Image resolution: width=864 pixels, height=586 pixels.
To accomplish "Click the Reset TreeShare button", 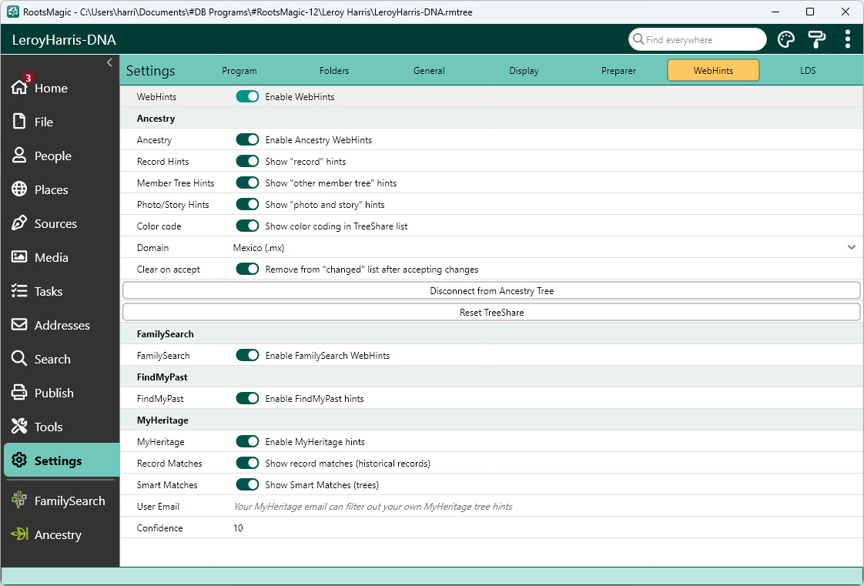I will pyautogui.click(x=491, y=313).
